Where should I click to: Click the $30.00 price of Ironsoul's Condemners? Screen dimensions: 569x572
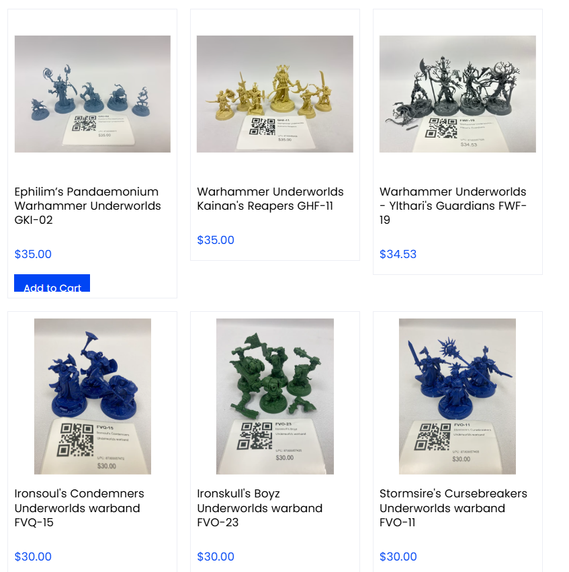click(33, 557)
